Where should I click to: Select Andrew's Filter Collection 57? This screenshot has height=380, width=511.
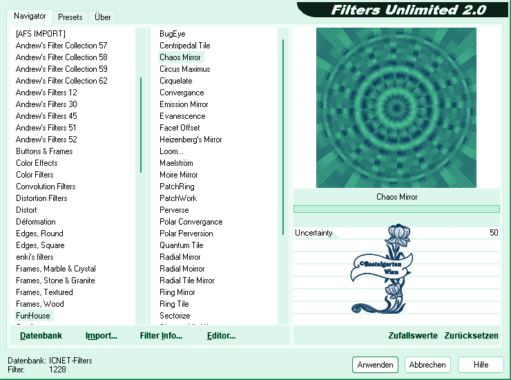point(61,46)
